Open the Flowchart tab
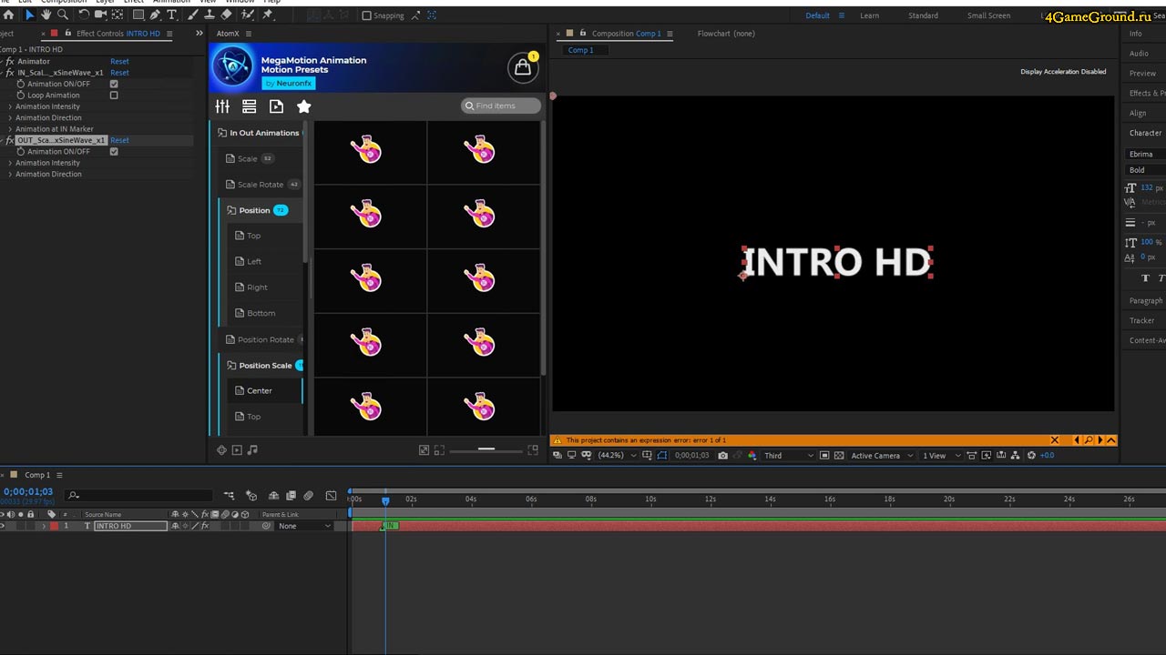 click(x=725, y=34)
